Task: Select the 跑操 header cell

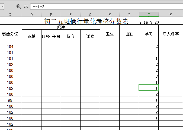Action: tap(31, 36)
